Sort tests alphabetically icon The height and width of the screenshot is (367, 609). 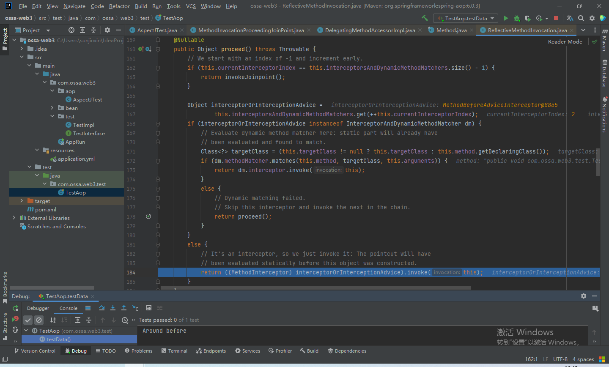point(53,320)
